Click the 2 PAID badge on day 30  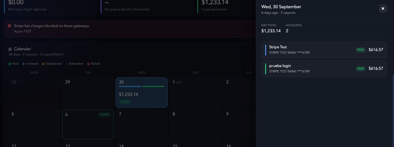point(125,102)
